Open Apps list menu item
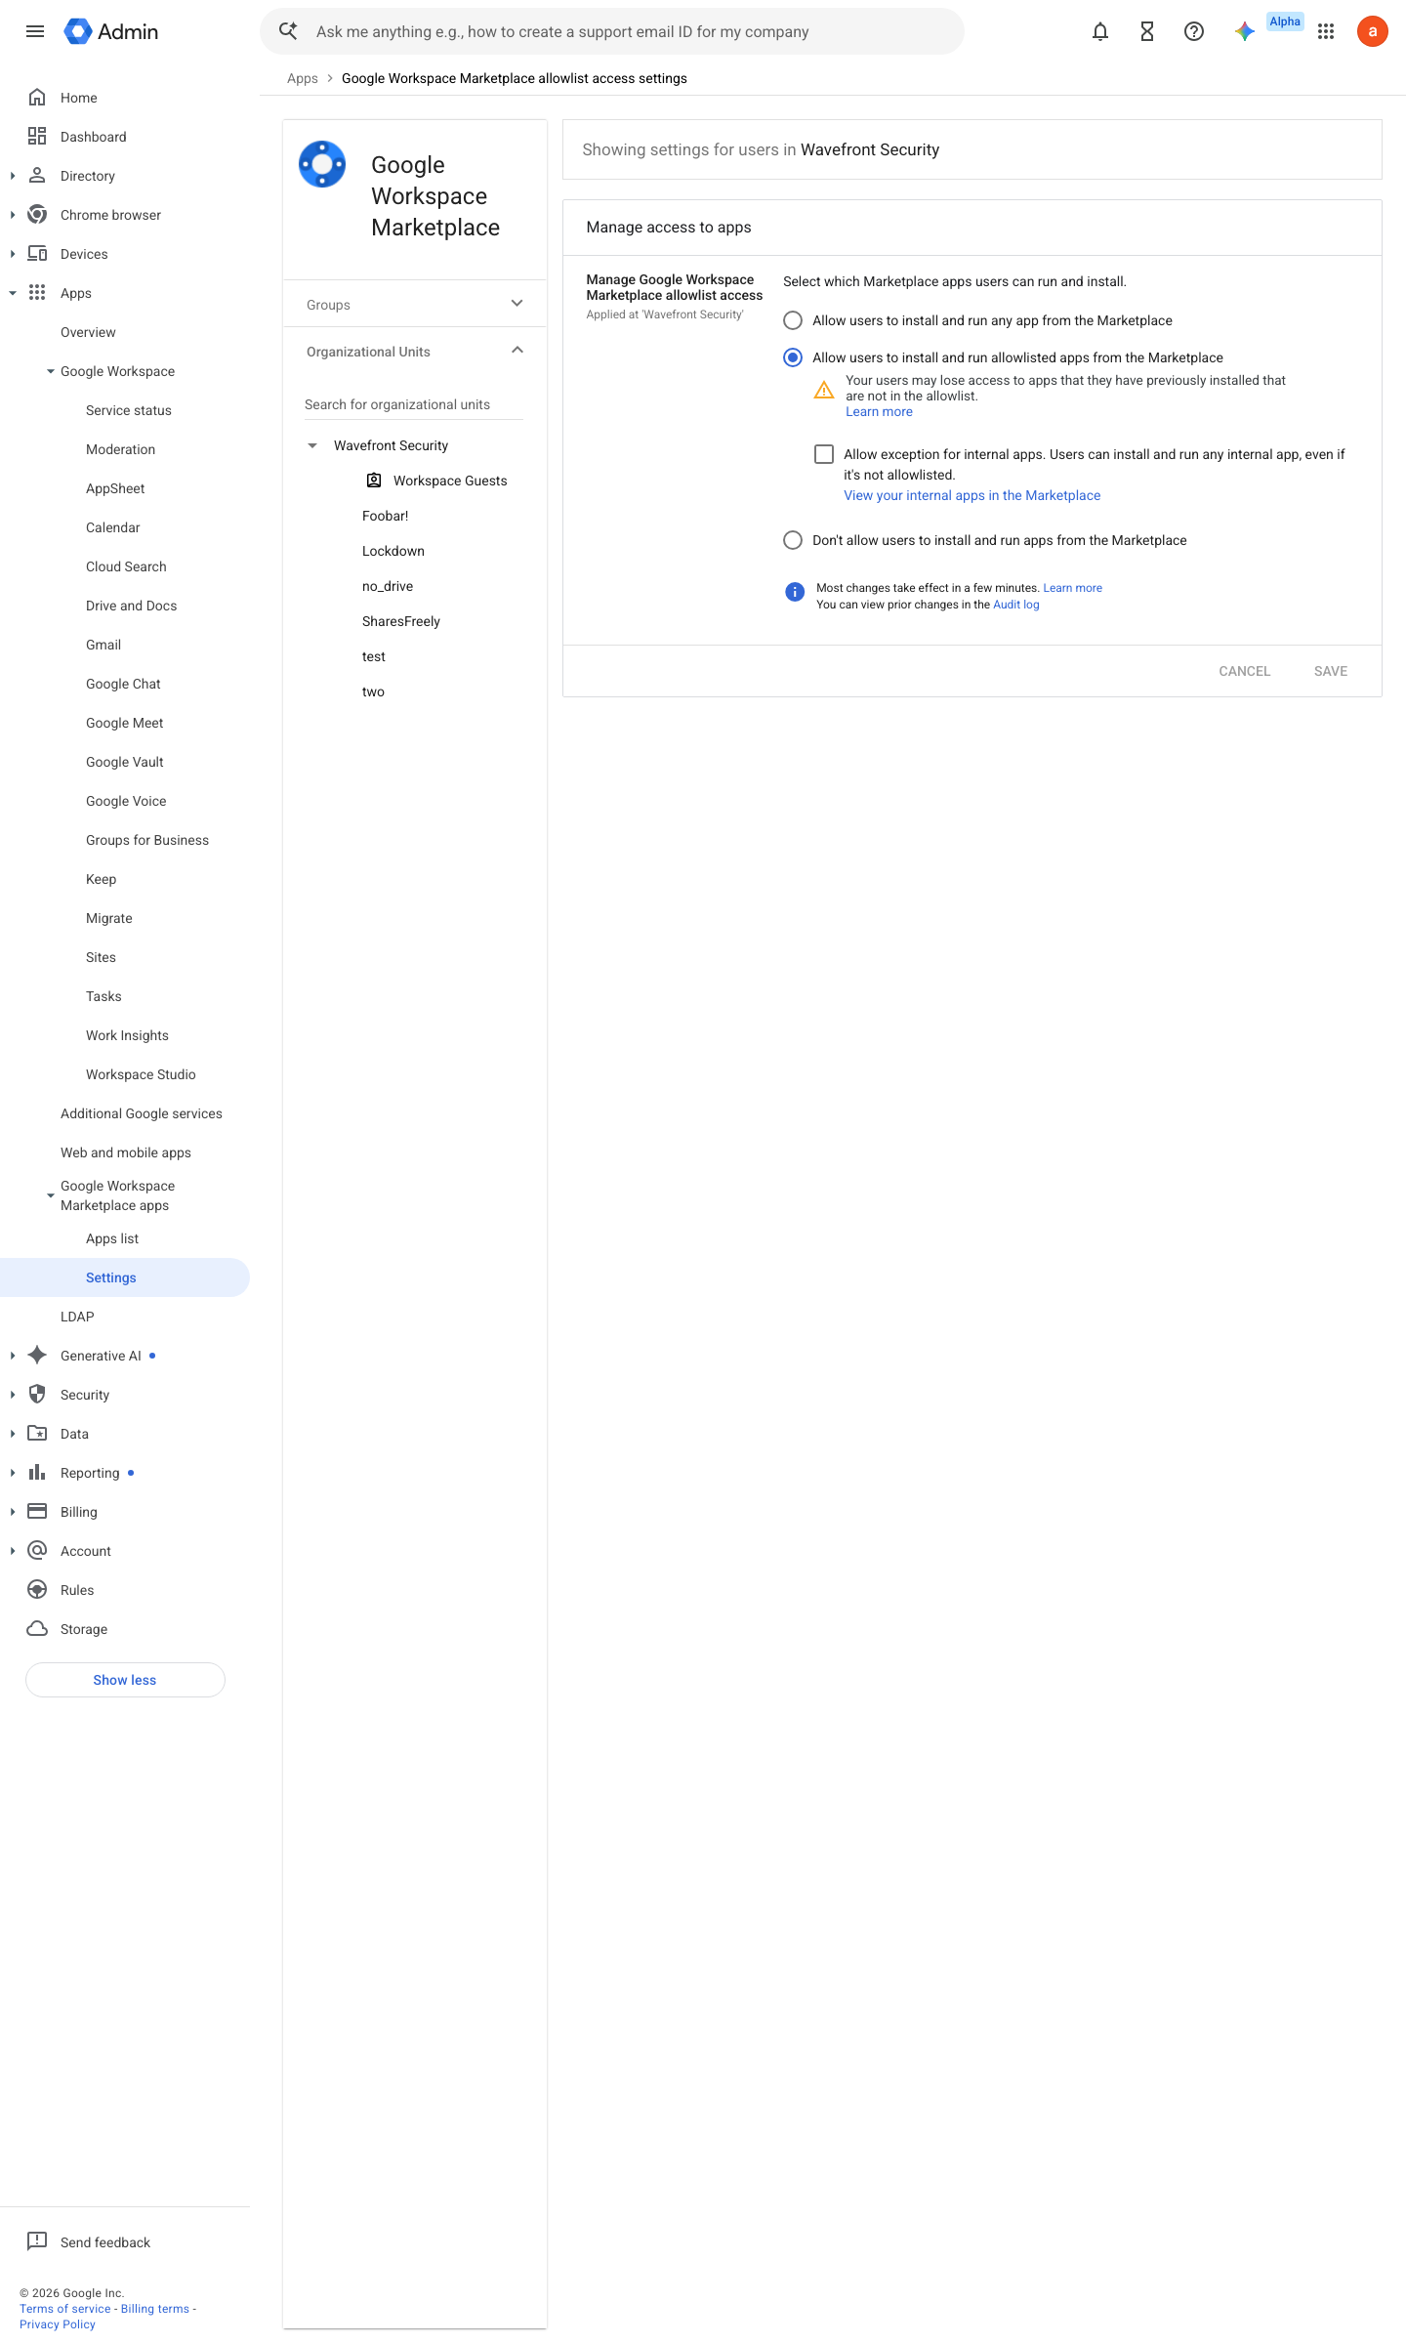The image size is (1406, 2344). coord(112,1238)
